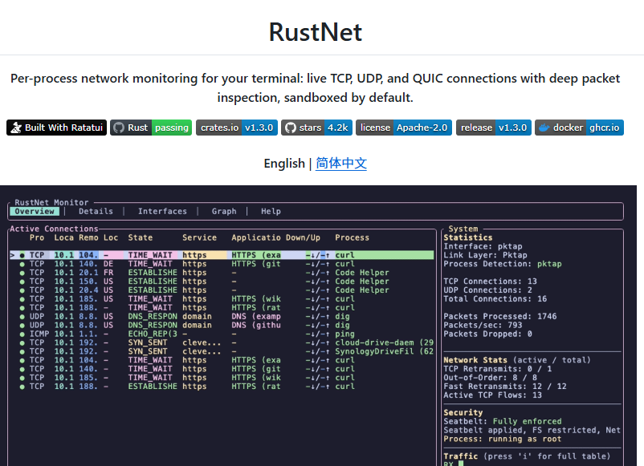This screenshot has width=644, height=466.
Task: Click the 'Network Stats' section heading
Action: click(x=475, y=360)
